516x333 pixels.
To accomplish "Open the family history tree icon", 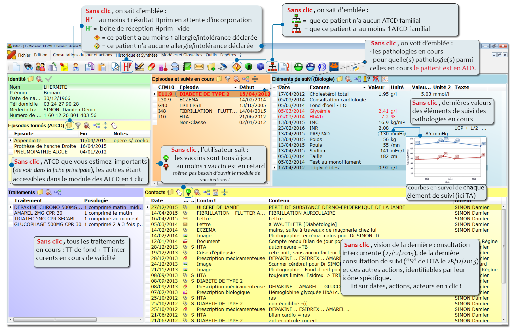I will pos(272,67).
